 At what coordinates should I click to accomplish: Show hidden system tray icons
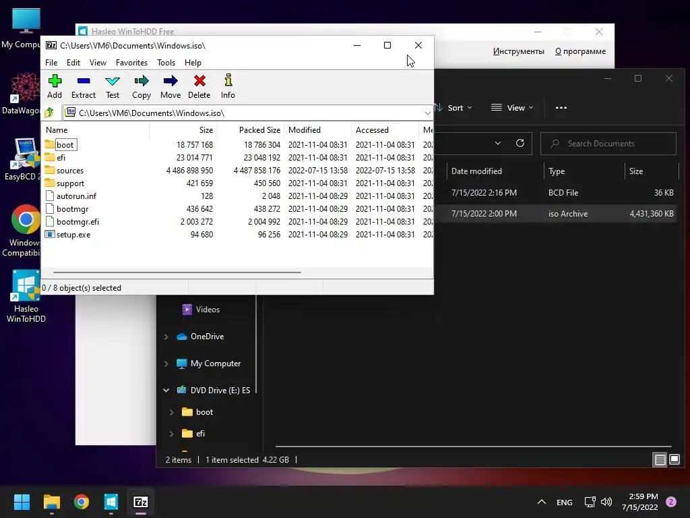[542, 502]
